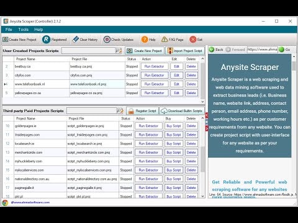Open the Tools menu
Image resolution: width=298 pixels, height=223 pixels.
coord(24,30)
